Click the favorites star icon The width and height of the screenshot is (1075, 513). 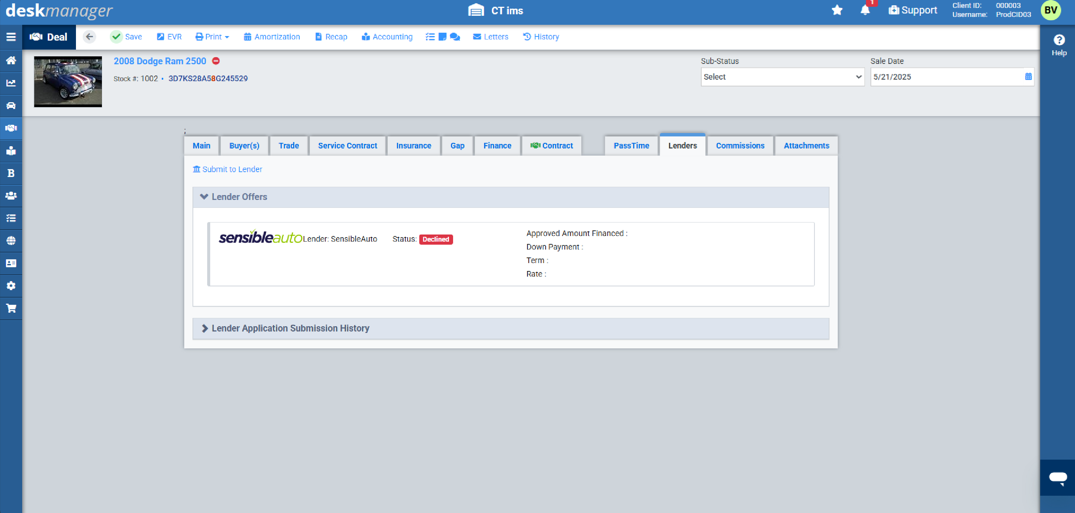click(837, 10)
